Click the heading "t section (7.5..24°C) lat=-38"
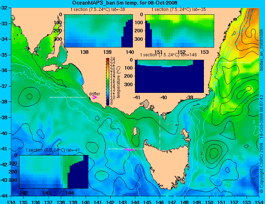 [x=98, y=9]
